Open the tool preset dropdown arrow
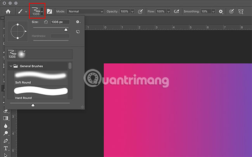Viewport: 252px width, 157px height. [26, 12]
